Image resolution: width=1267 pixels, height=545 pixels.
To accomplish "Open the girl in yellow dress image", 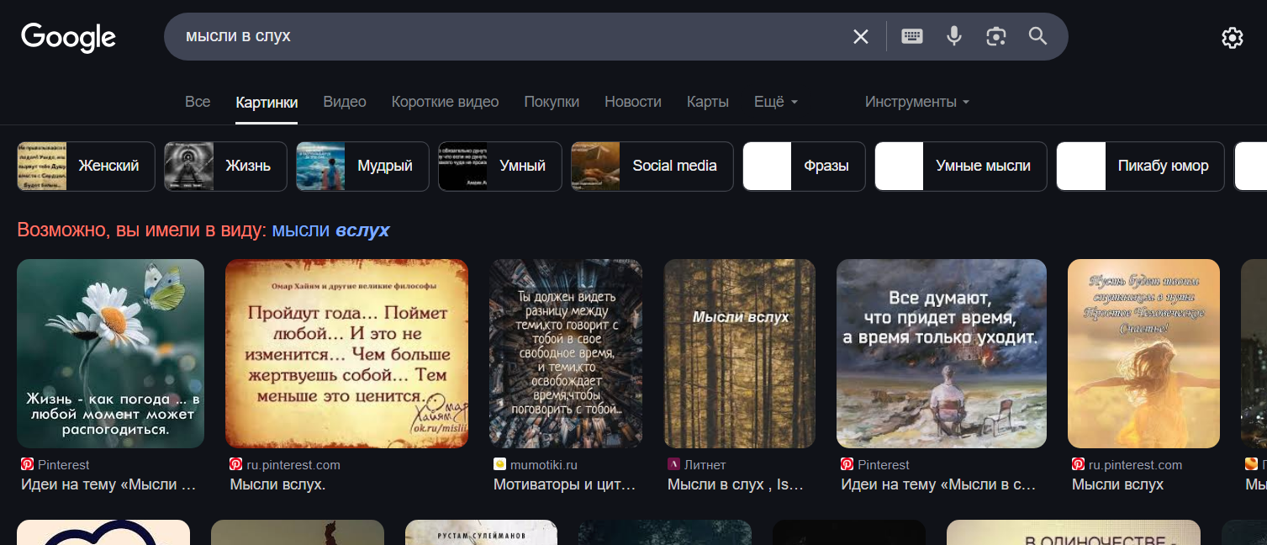I will click(1143, 353).
